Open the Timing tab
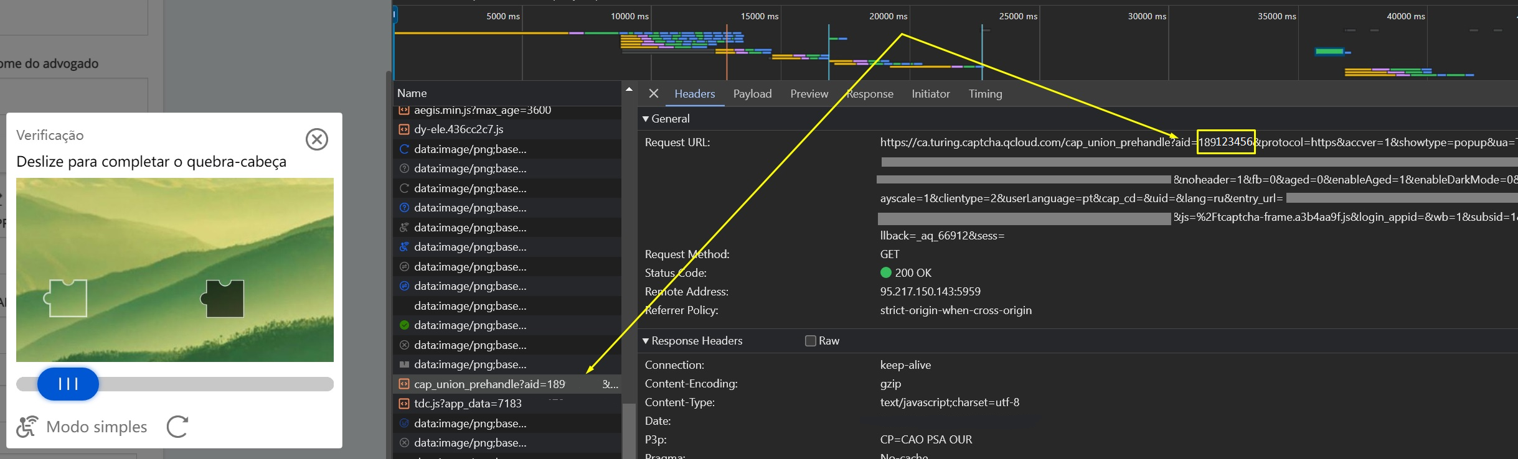Screen dimensions: 1518x459 tap(985, 94)
